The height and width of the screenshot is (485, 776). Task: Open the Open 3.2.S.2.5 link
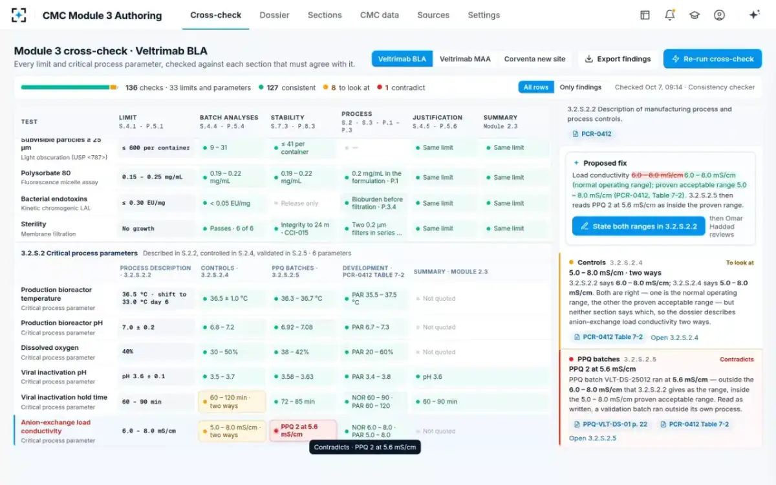pyautogui.click(x=592, y=438)
